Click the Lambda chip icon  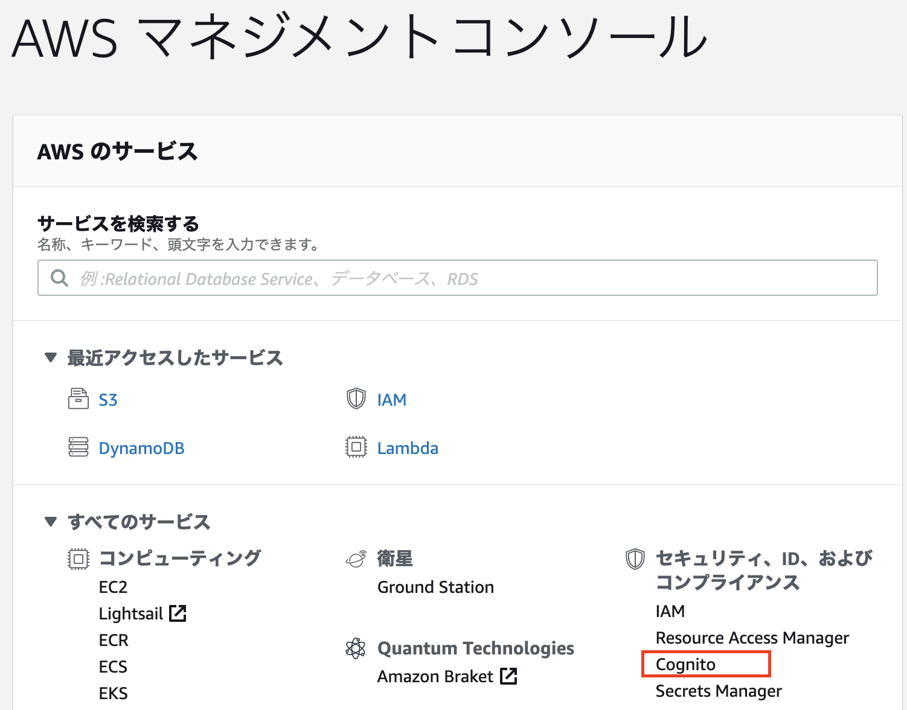[x=356, y=447]
